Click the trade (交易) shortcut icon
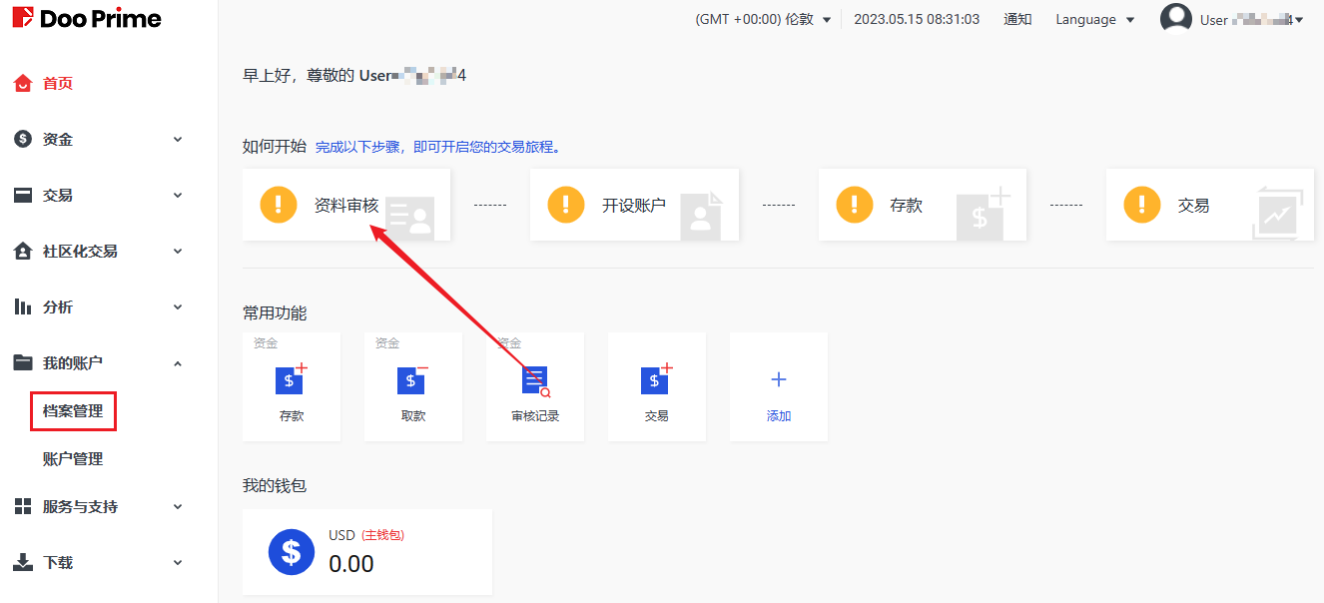Viewport: 1324px width, 603px height. [656, 380]
